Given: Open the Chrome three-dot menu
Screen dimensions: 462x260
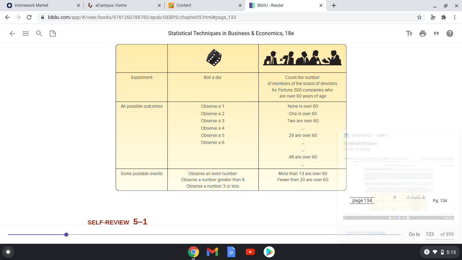Looking at the screenshot, I should [x=455, y=17].
